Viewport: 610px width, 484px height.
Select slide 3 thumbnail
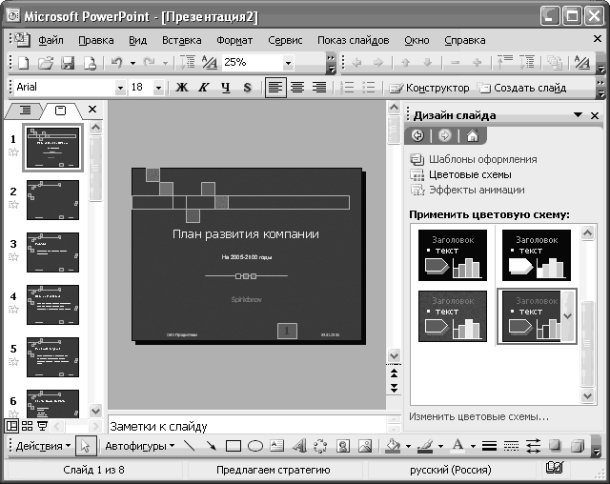tap(53, 252)
